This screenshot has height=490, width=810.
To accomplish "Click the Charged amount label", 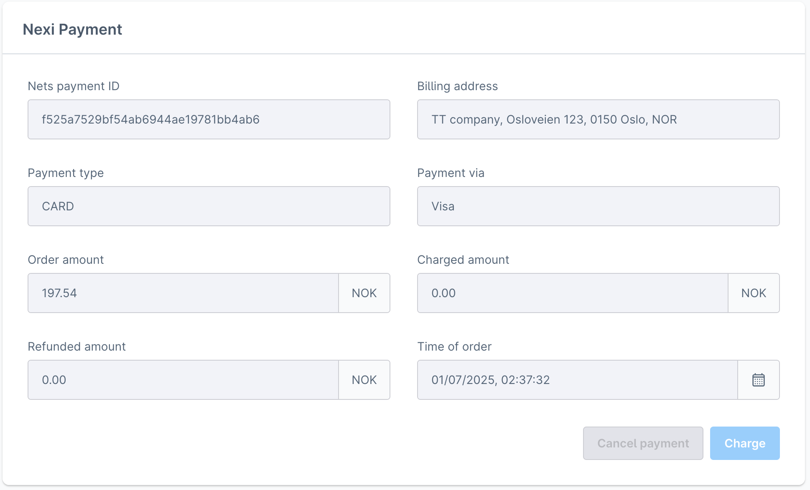I will coord(463,260).
